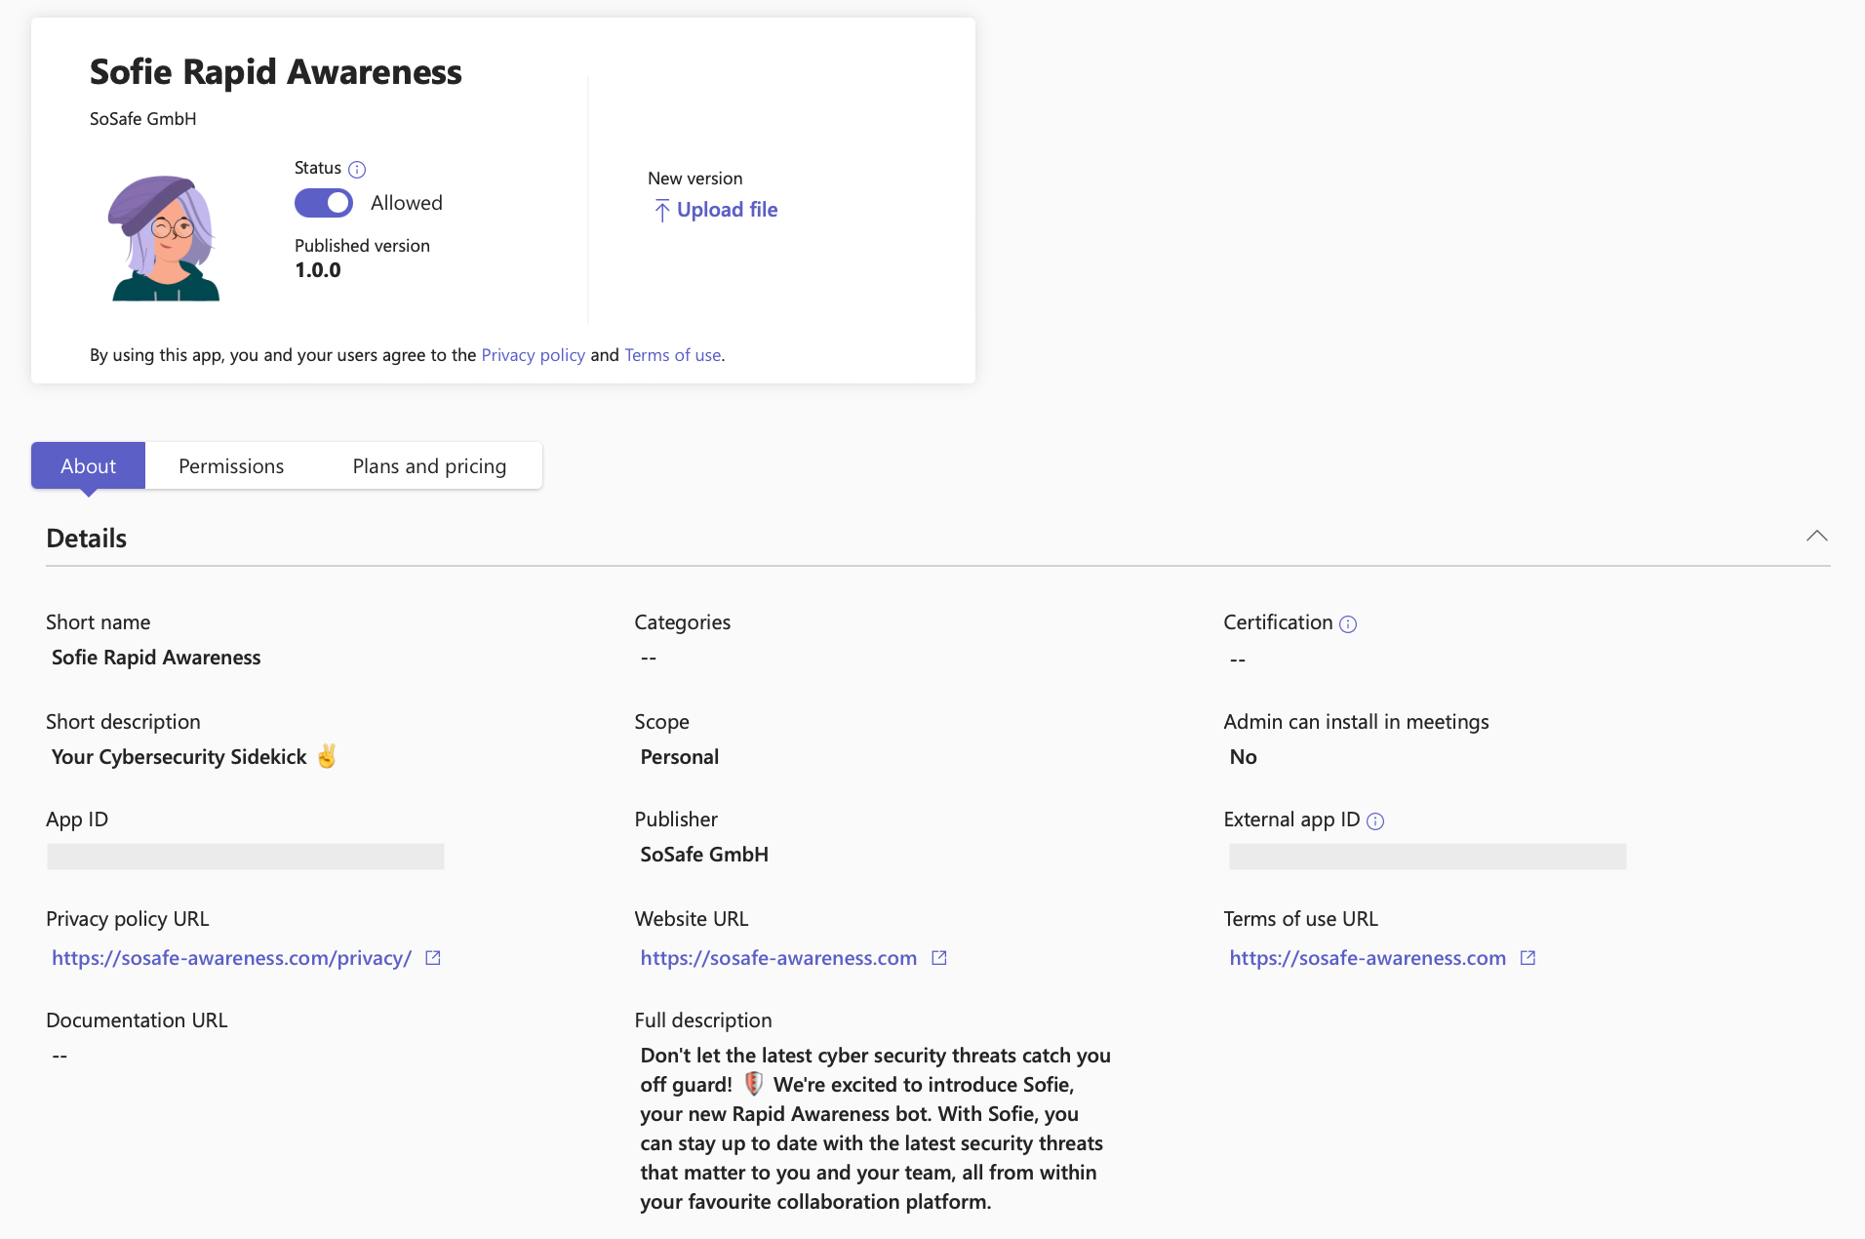Open external link icon beside Website URL

939,958
